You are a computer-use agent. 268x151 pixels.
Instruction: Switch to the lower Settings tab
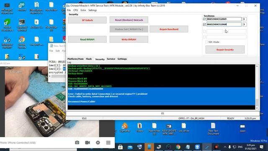(x=122, y=59)
